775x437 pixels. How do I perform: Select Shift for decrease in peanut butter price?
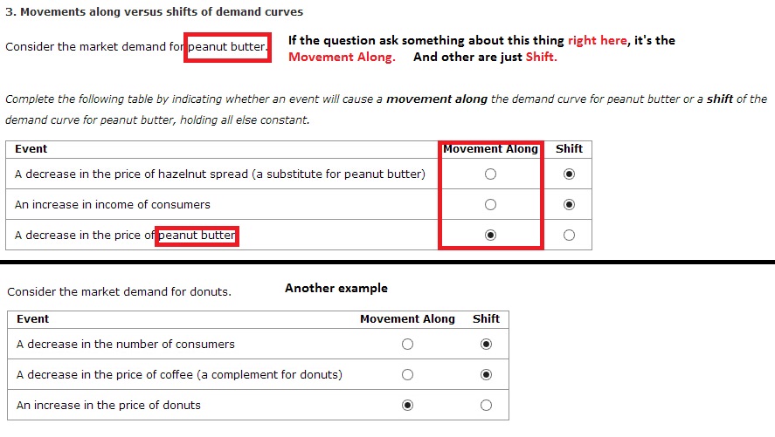coord(569,236)
